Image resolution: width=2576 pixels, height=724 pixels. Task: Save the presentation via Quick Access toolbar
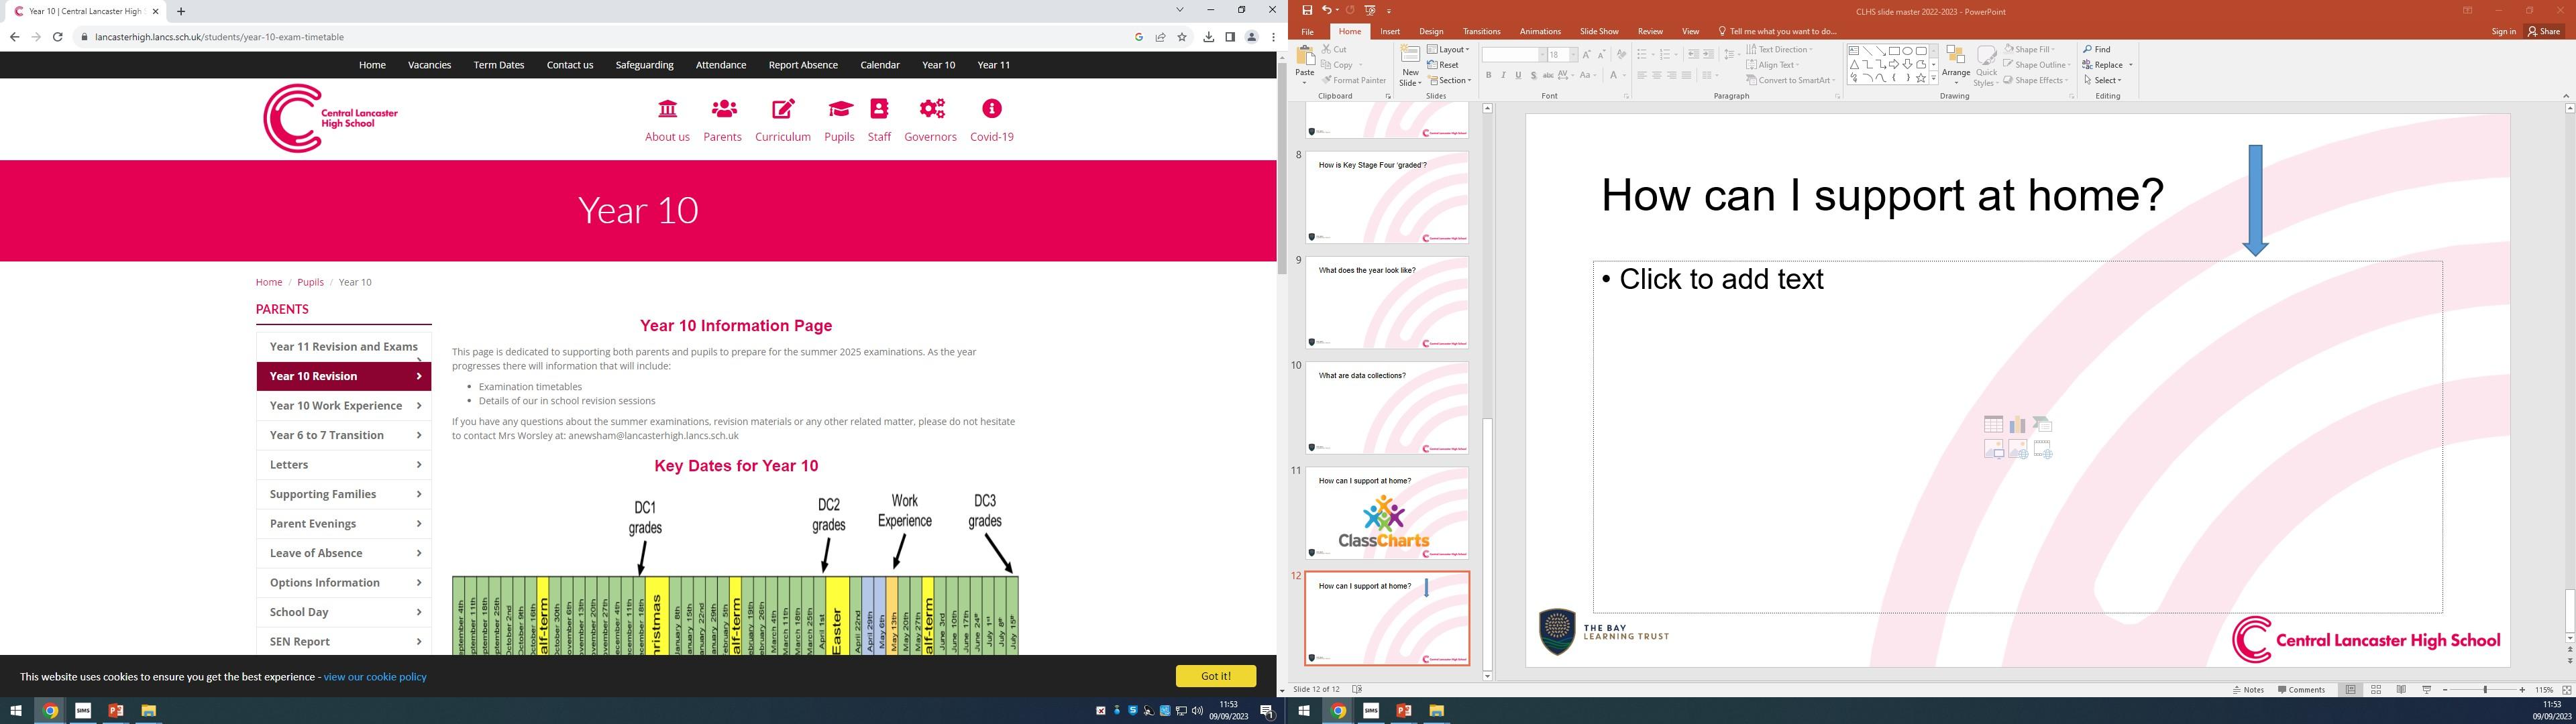tap(1306, 10)
